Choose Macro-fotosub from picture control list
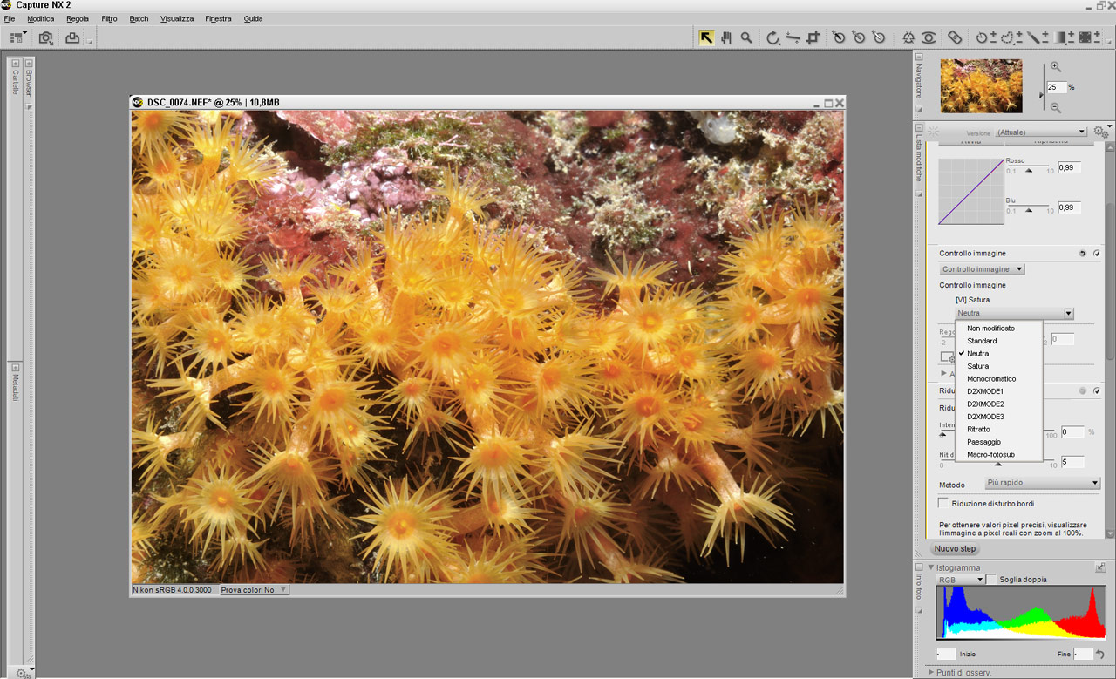 pyautogui.click(x=999, y=455)
